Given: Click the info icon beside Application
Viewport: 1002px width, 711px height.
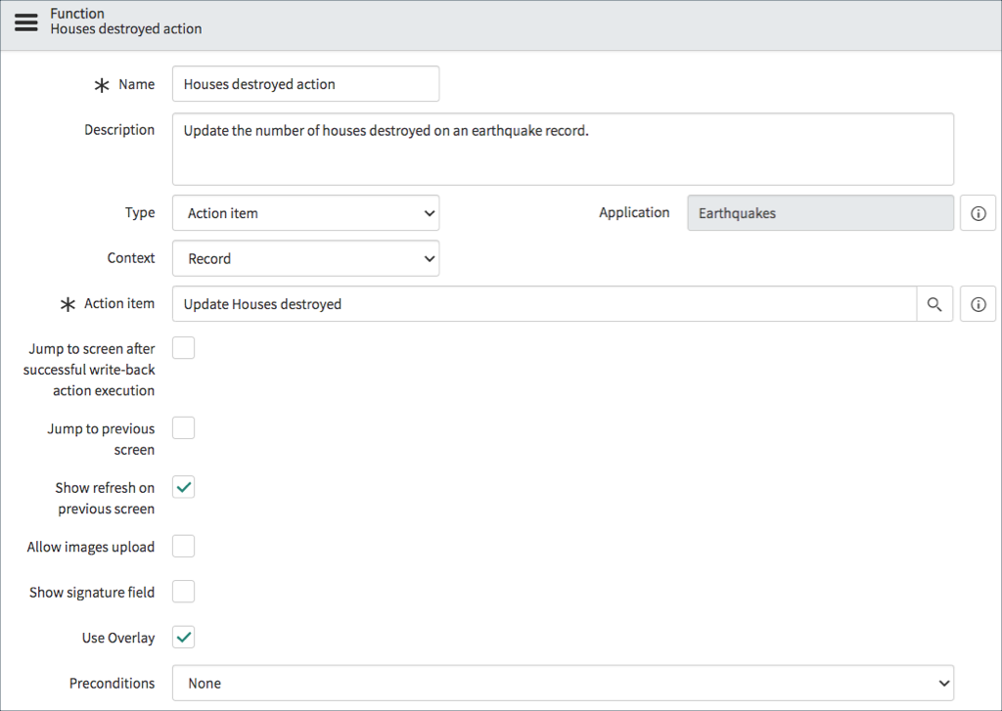Looking at the screenshot, I should pos(978,212).
